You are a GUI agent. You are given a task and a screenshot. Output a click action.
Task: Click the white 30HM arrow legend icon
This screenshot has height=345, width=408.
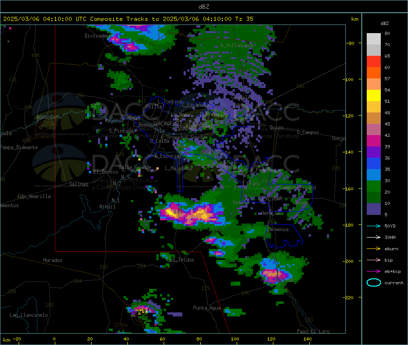tap(374, 237)
